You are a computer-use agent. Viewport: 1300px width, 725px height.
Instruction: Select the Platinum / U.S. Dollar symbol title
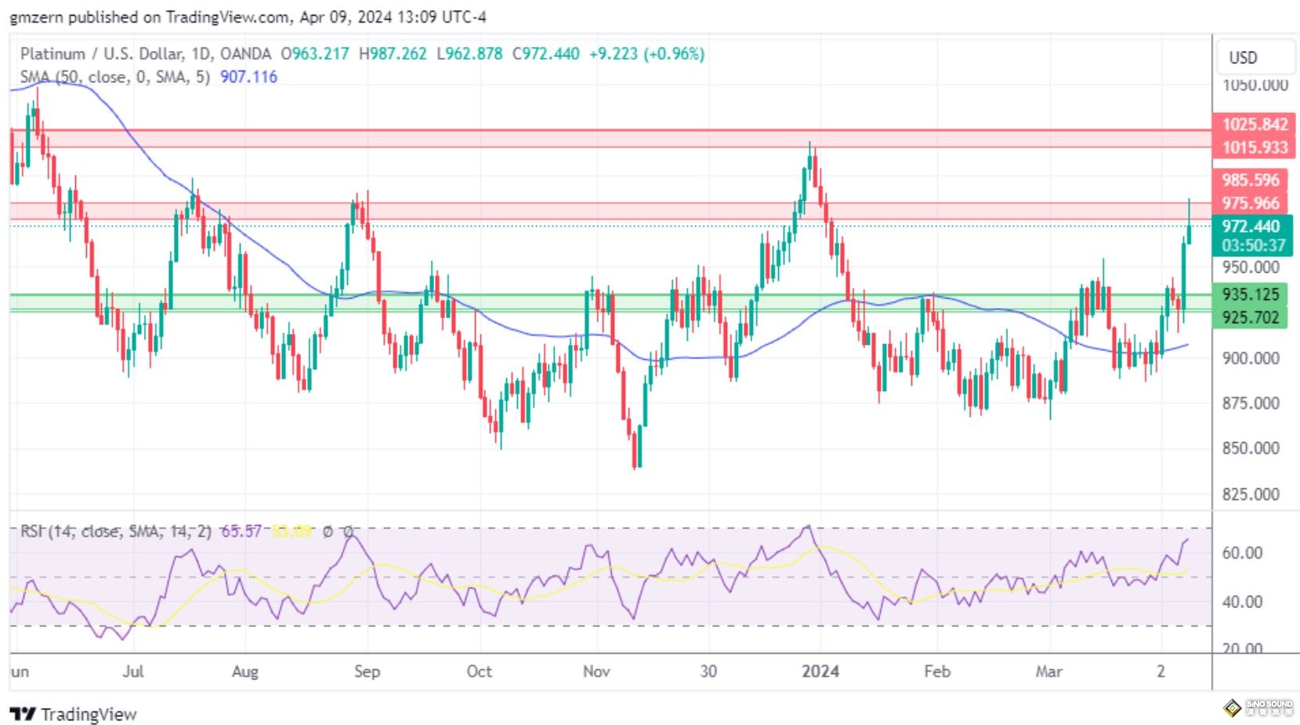tap(103, 54)
